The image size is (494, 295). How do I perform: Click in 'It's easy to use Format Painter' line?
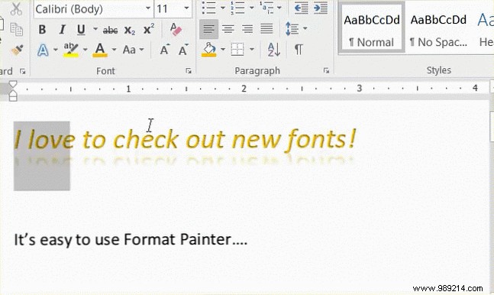point(131,239)
